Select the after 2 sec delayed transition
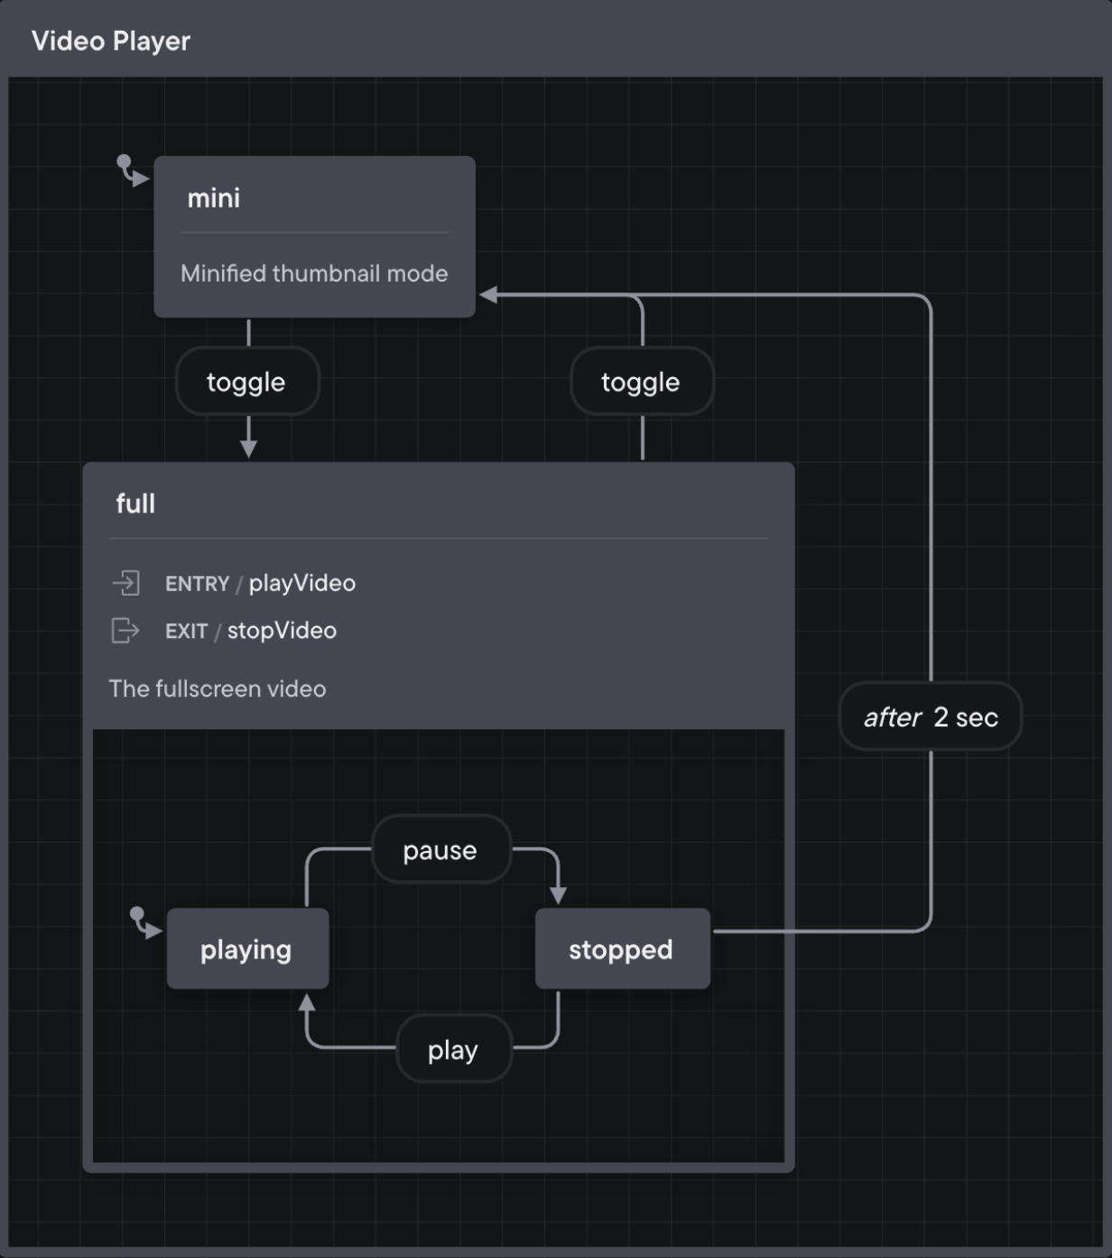The width and height of the screenshot is (1112, 1258). coord(931,717)
